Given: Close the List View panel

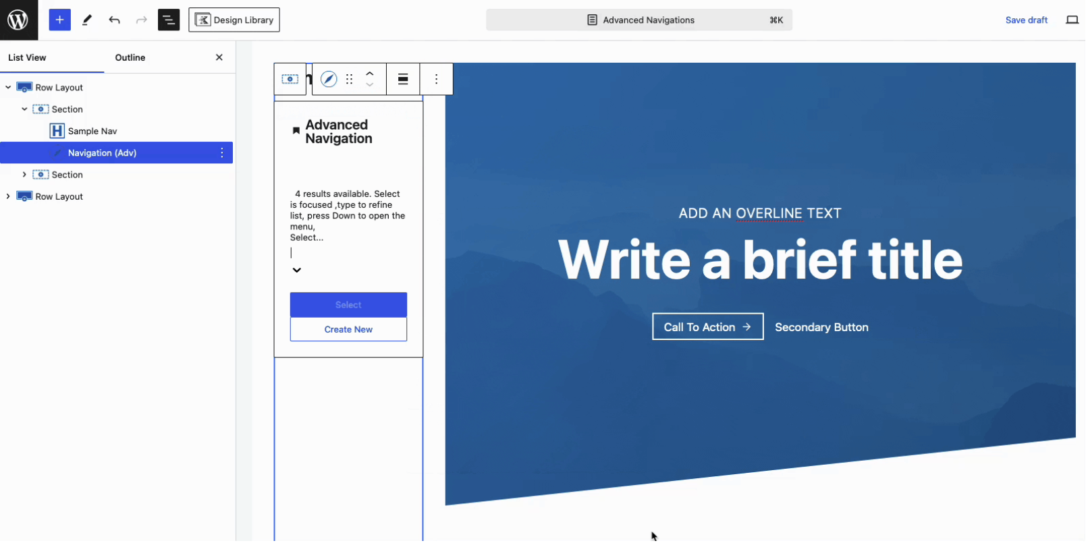Looking at the screenshot, I should (219, 58).
